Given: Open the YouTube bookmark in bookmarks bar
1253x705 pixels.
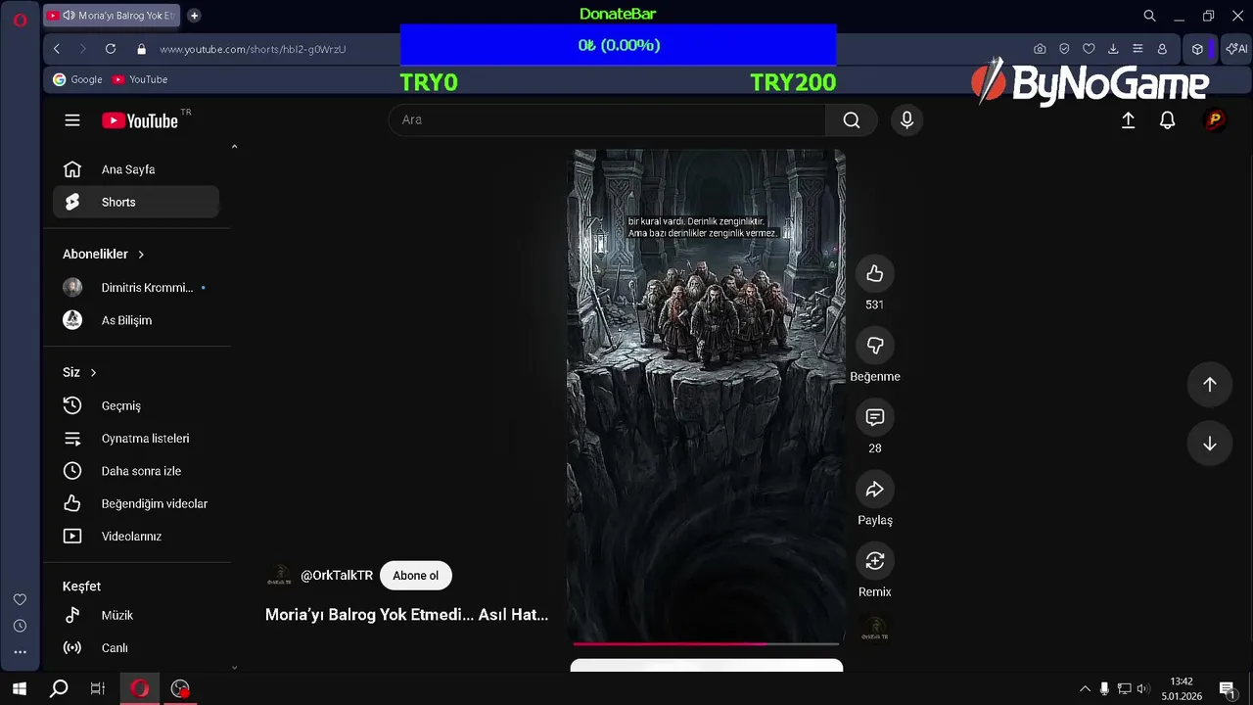Looking at the screenshot, I should coord(140,79).
